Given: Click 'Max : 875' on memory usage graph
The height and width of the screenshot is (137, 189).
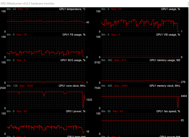Looking at the screenshot, I should 120,60.
